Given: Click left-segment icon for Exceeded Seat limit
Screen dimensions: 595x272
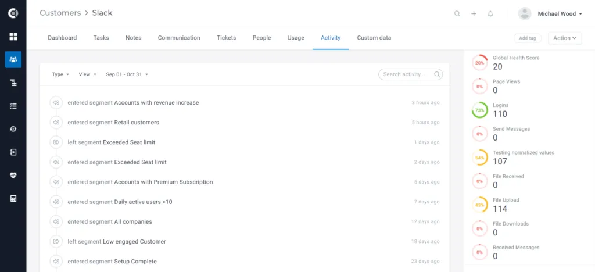Looking at the screenshot, I should (x=56, y=142).
